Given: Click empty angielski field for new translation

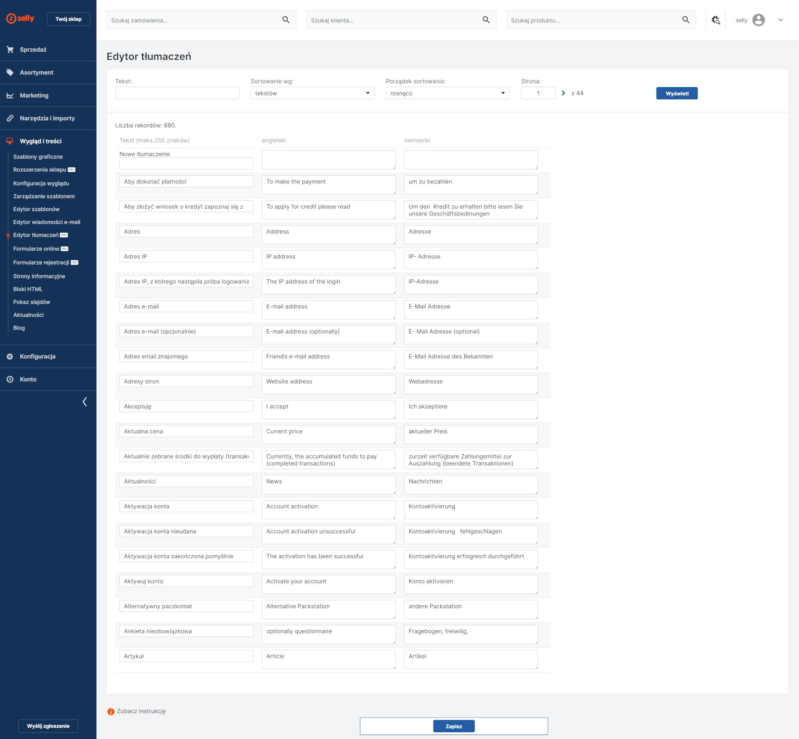Looking at the screenshot, I should click(x=328, y=160).
